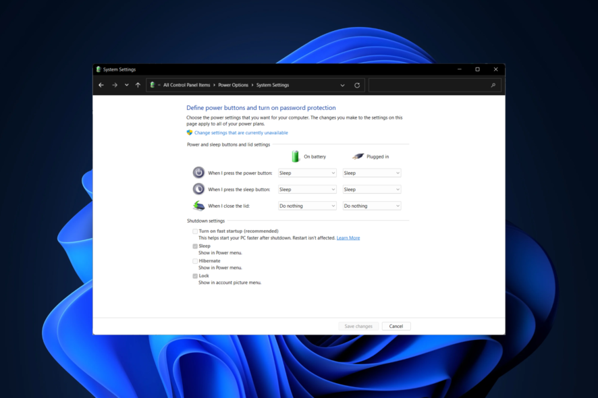Open close the lid On battery dropdown

(x=307, y=206)
